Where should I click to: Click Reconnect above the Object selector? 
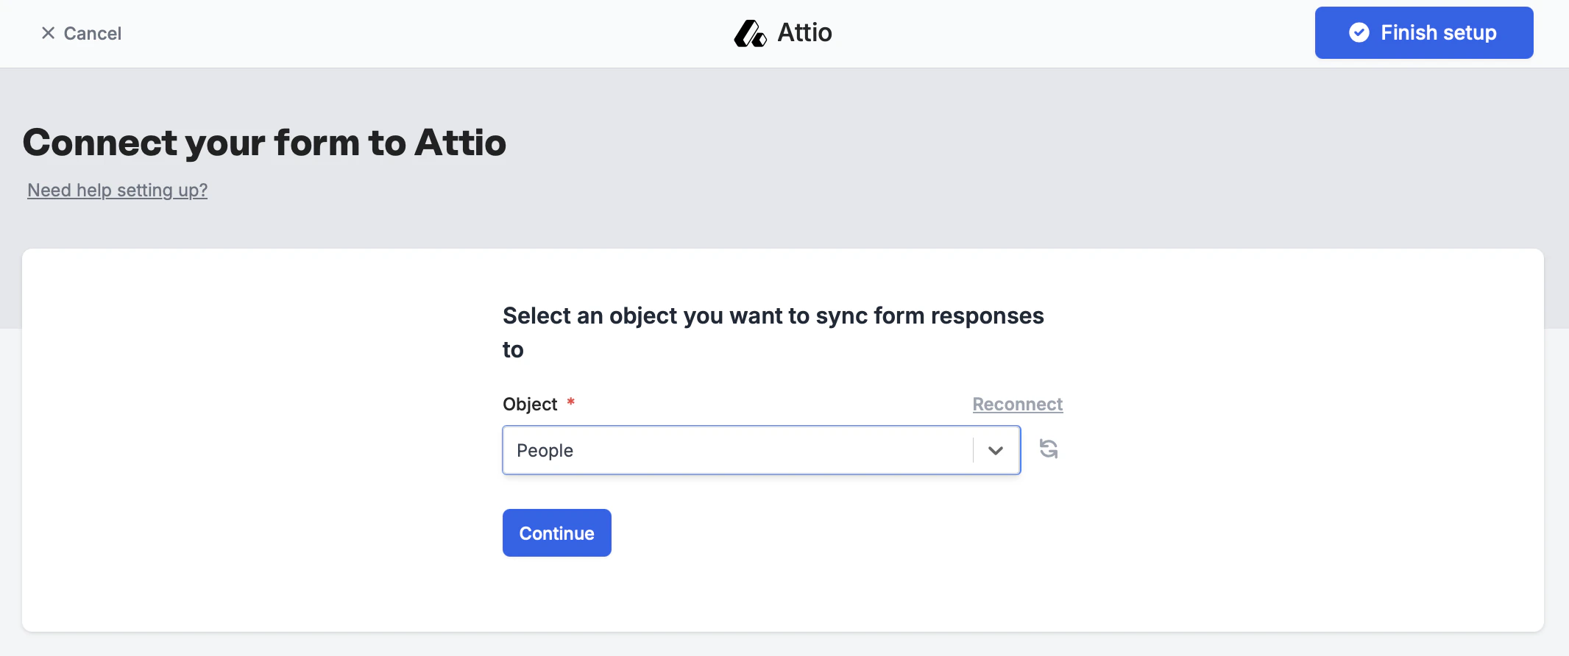tap(1017, 404)
